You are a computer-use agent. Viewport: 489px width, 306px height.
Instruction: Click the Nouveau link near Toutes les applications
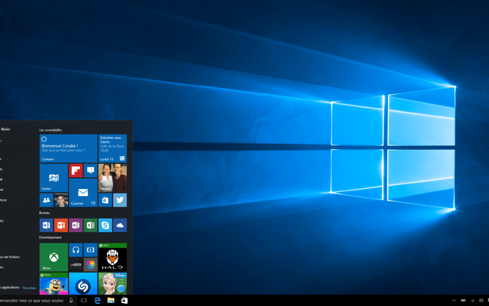click(x=29, y=287)
